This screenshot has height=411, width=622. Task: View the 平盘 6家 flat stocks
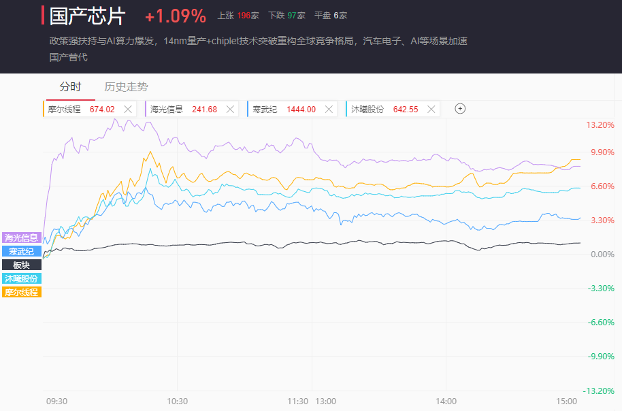point(331,15)
